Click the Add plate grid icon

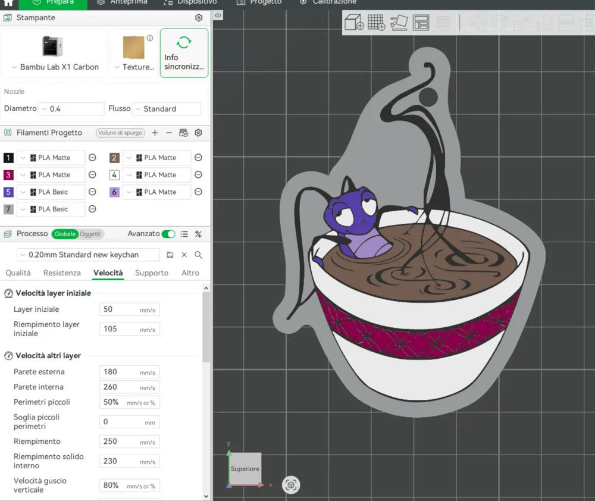[x=376, y=23]
